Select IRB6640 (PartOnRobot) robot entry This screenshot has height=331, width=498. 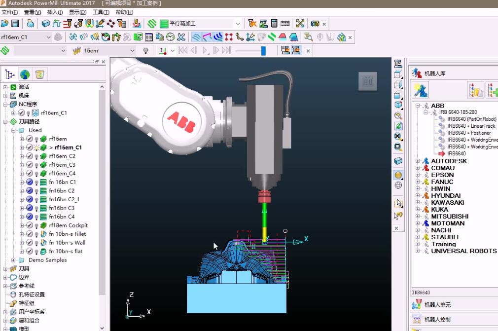click(472, 119)
